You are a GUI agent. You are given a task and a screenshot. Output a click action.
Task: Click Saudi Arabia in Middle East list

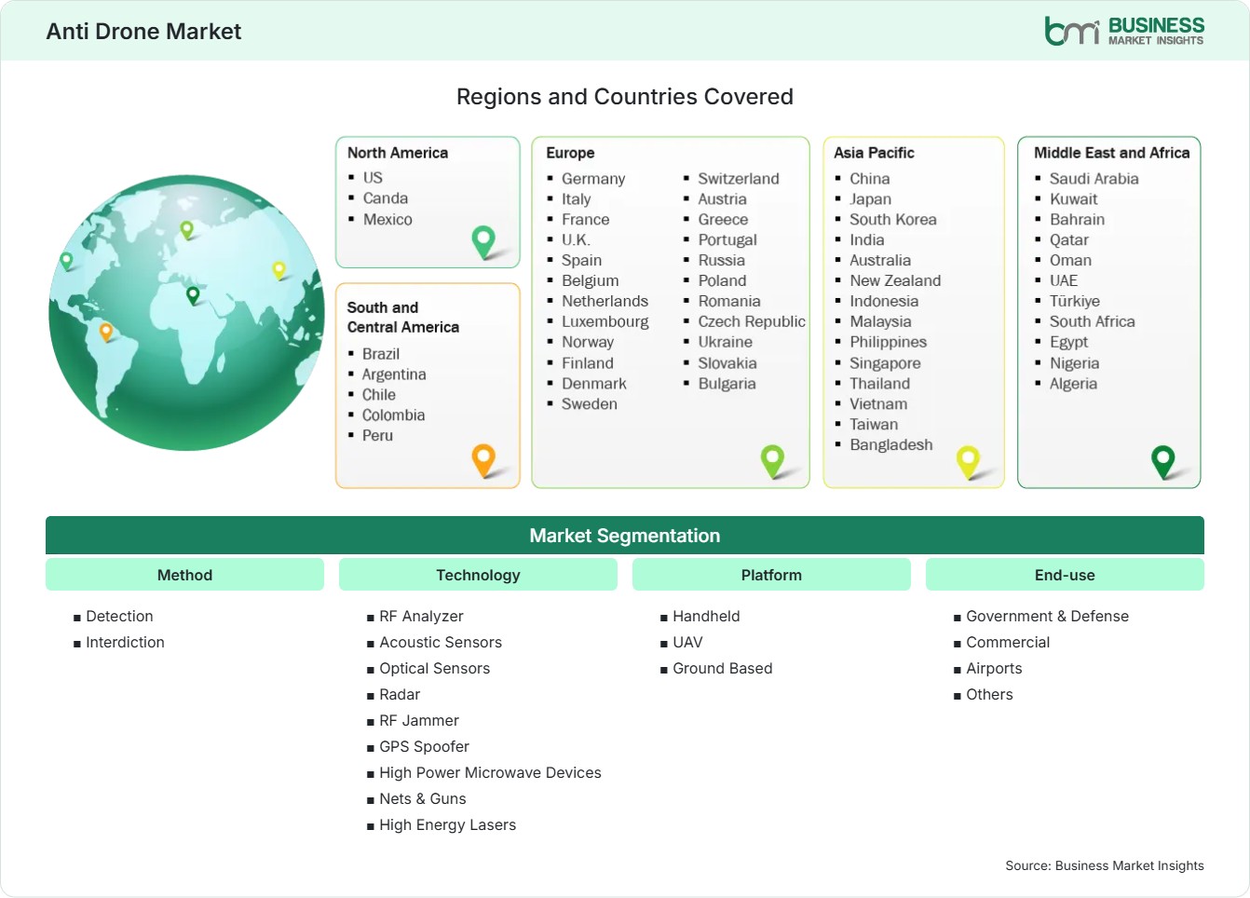(x=1094, y=179)
